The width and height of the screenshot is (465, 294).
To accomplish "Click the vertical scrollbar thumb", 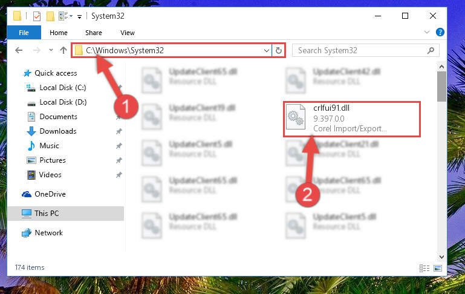I will point(441,87).
